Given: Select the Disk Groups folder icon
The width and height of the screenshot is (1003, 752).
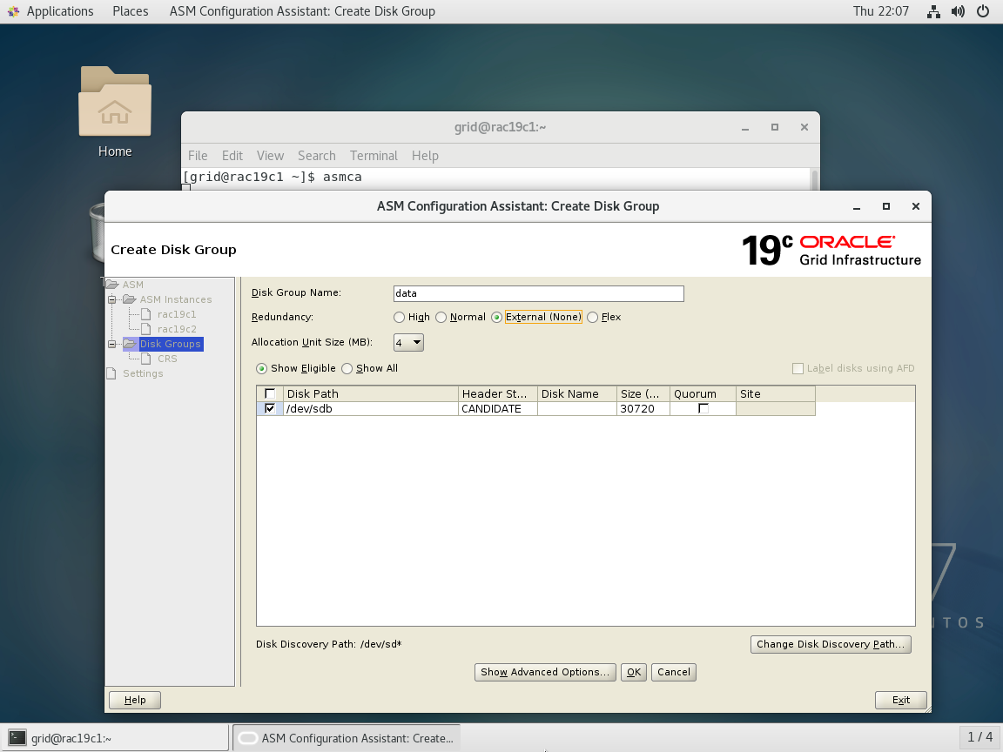Looking at the screenshot, I should [x=130, y=344].
